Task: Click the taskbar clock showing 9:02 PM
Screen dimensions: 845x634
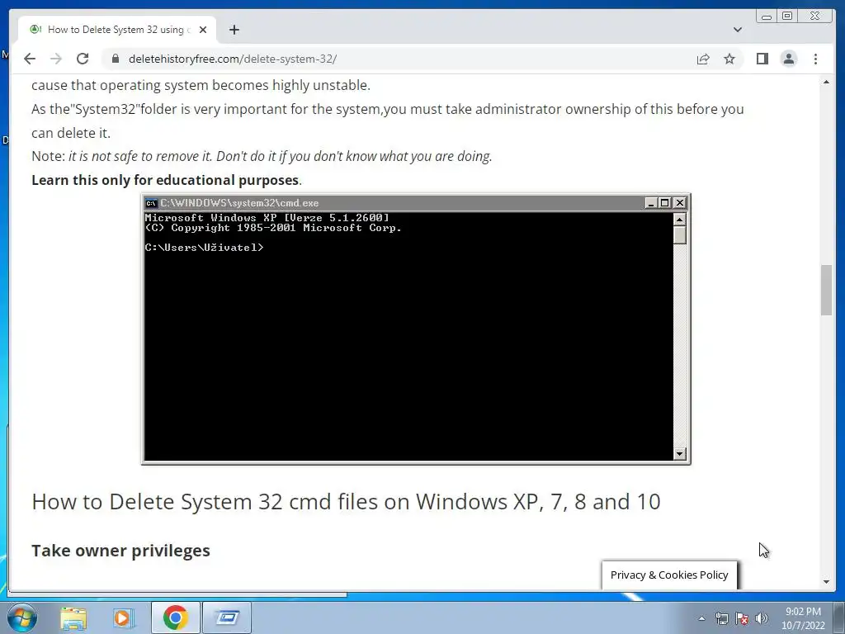Action: click(803, 618)
